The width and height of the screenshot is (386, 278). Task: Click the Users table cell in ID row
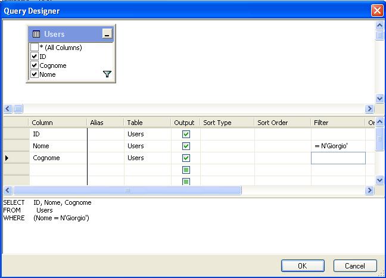pyautogui.click(x=148, y=134)
